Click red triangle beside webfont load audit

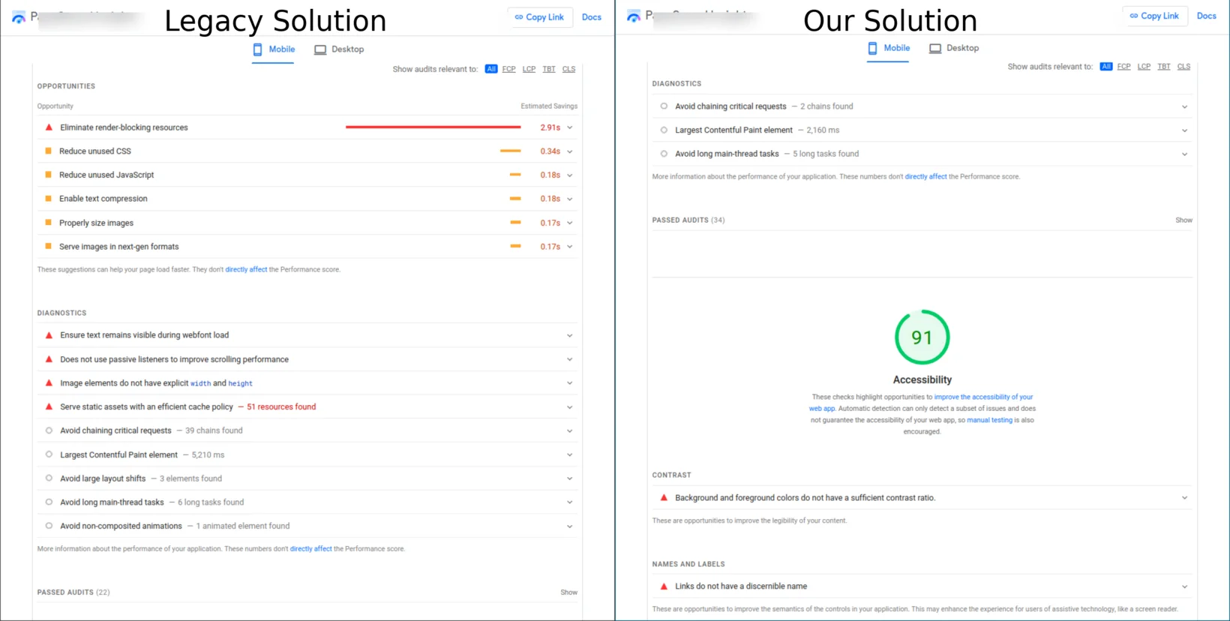49,335
